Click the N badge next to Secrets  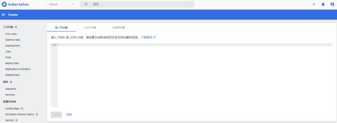point(16,120)
